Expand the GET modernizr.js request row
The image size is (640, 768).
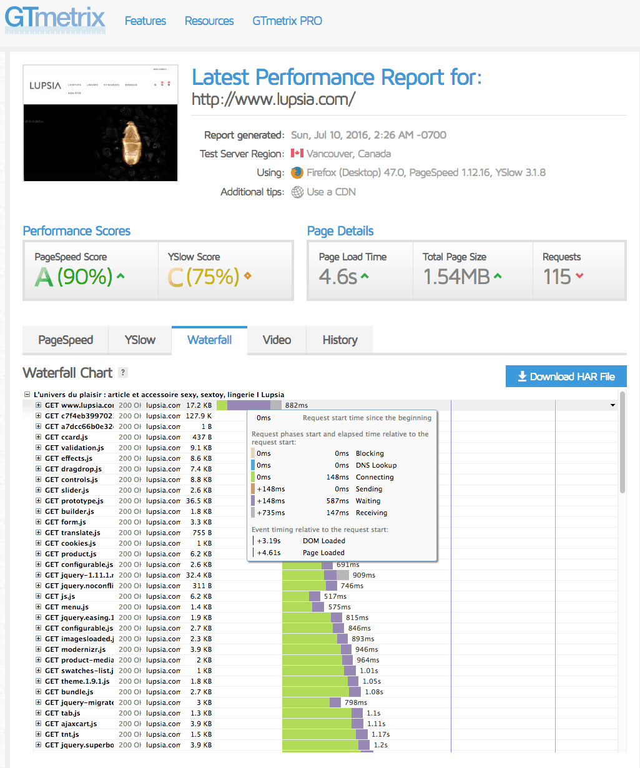point(38,649)
